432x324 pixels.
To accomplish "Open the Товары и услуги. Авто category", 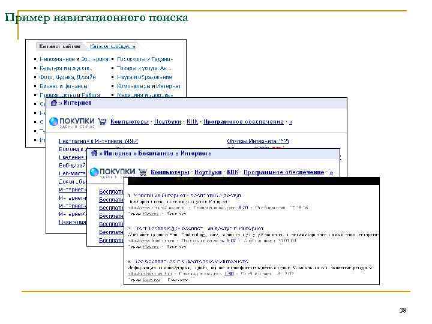I will (144, 68).
